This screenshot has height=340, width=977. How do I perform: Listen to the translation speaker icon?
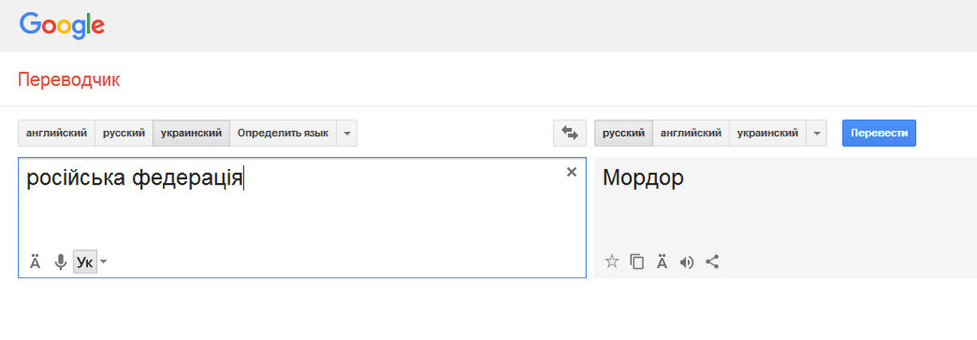[x=687, y=262]
